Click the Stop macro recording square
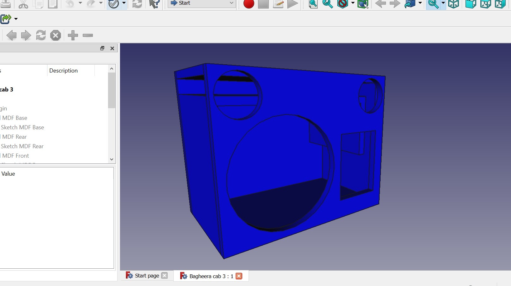The image size is (511, 286). (x=263, y=4)
